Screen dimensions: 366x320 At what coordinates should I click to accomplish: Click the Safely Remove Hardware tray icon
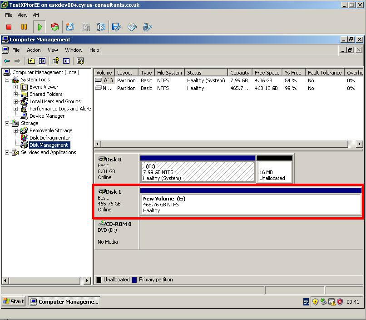(x=323, y=302)
